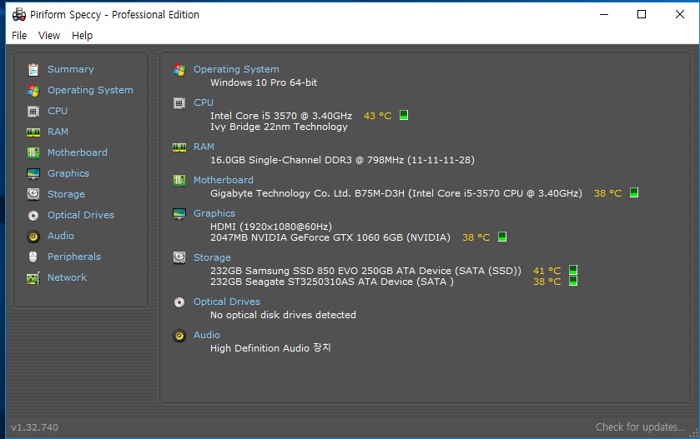Open the Storage heading link in the summary panel

click(x=212, y=257)
